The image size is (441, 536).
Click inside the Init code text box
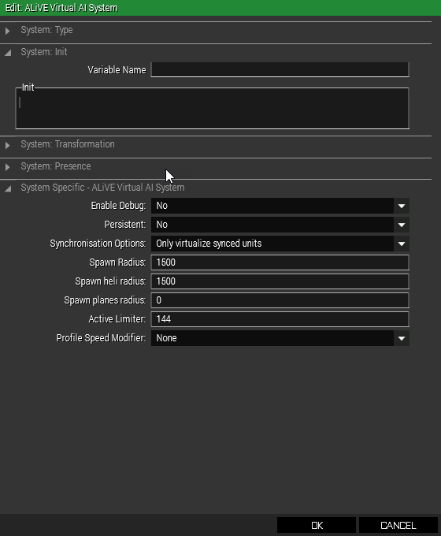[212, 108]
